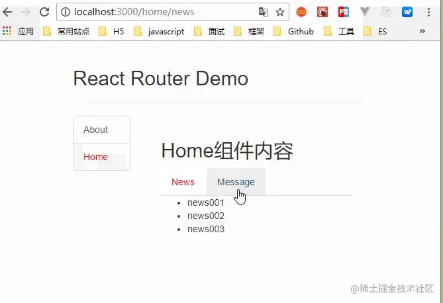Click the browser back arrow
This screenshot has width=443, height=303.
pos(7,12)
